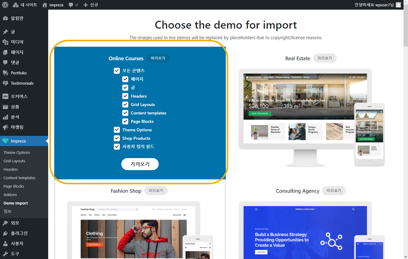Click the Real Estate demo title

298,58
